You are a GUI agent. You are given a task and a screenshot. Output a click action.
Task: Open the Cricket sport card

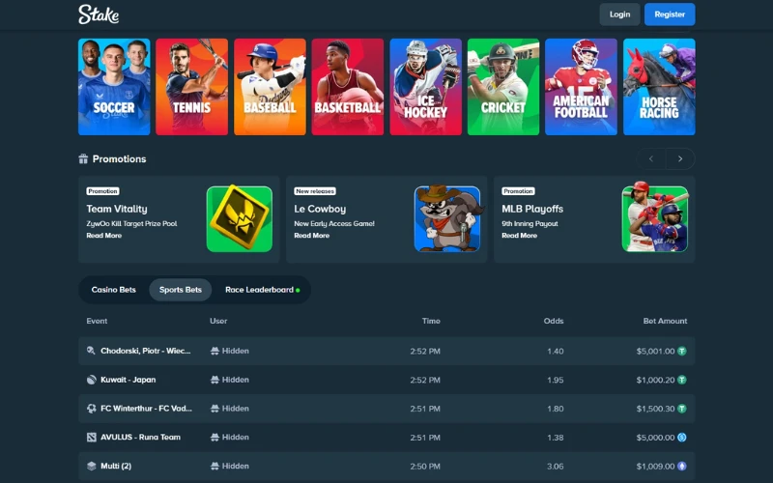pos(503,87)
